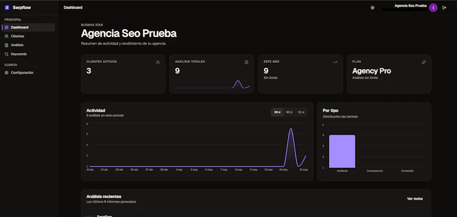Viewport: 457px width, 217px height.
Task: Click the Dashboard breadcrumb title in header
Action: pyautogui.click(x=73, y=7)
